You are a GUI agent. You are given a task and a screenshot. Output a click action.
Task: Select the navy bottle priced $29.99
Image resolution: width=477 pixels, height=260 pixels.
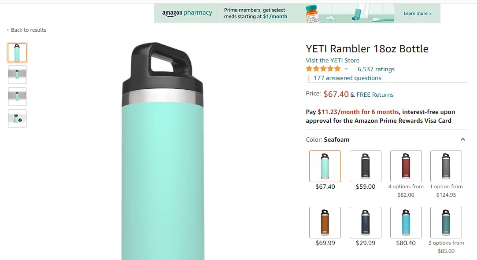[366, 222]
